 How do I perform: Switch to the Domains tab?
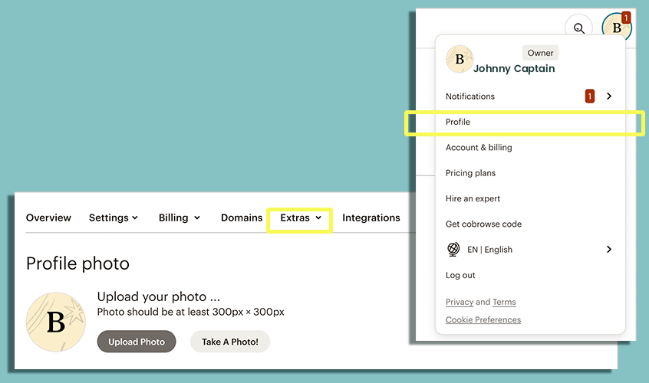242,218
